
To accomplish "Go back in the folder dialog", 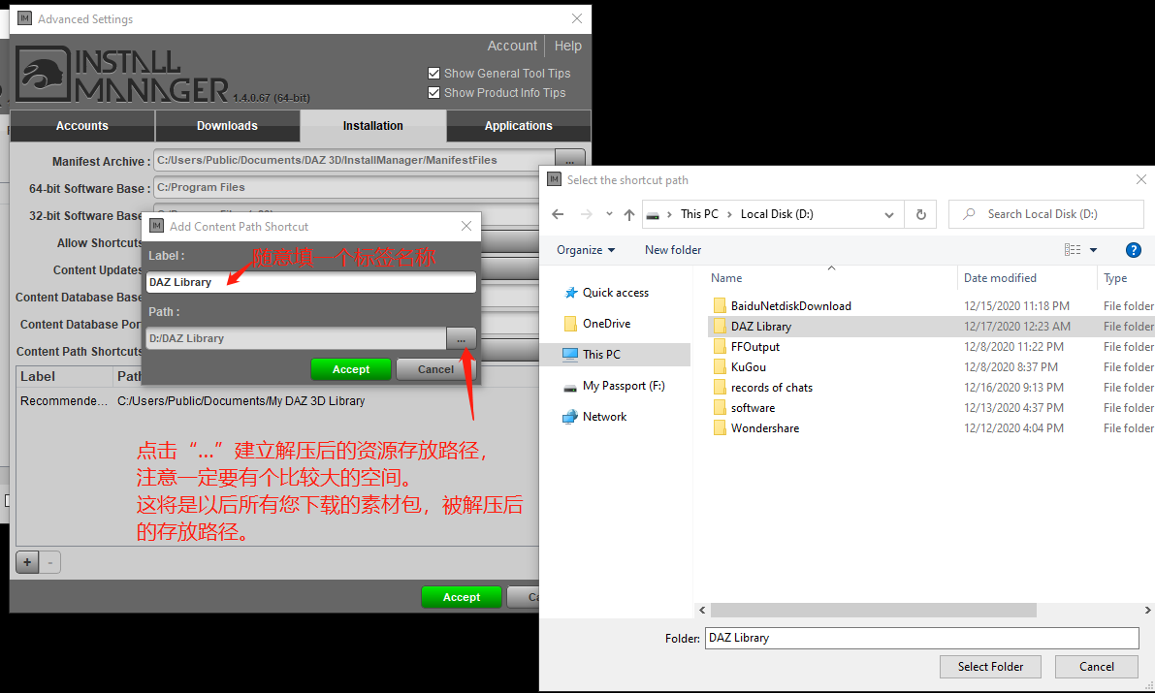I will coord(558,214).
